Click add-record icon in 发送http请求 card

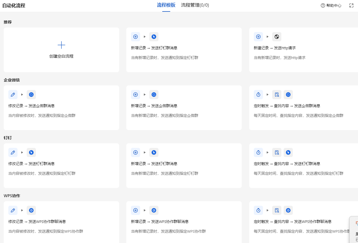tap(258, 37)
